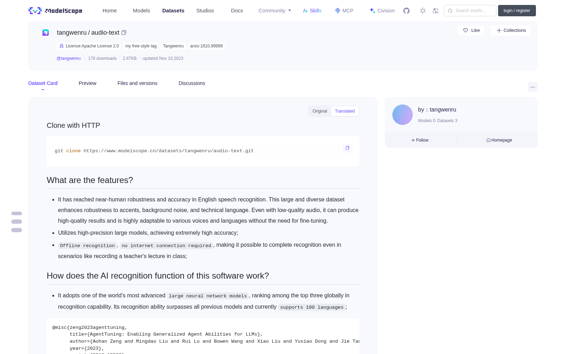Click the Follow plus icon
This screenshot has width=566, height=354.
pos(413,140)
